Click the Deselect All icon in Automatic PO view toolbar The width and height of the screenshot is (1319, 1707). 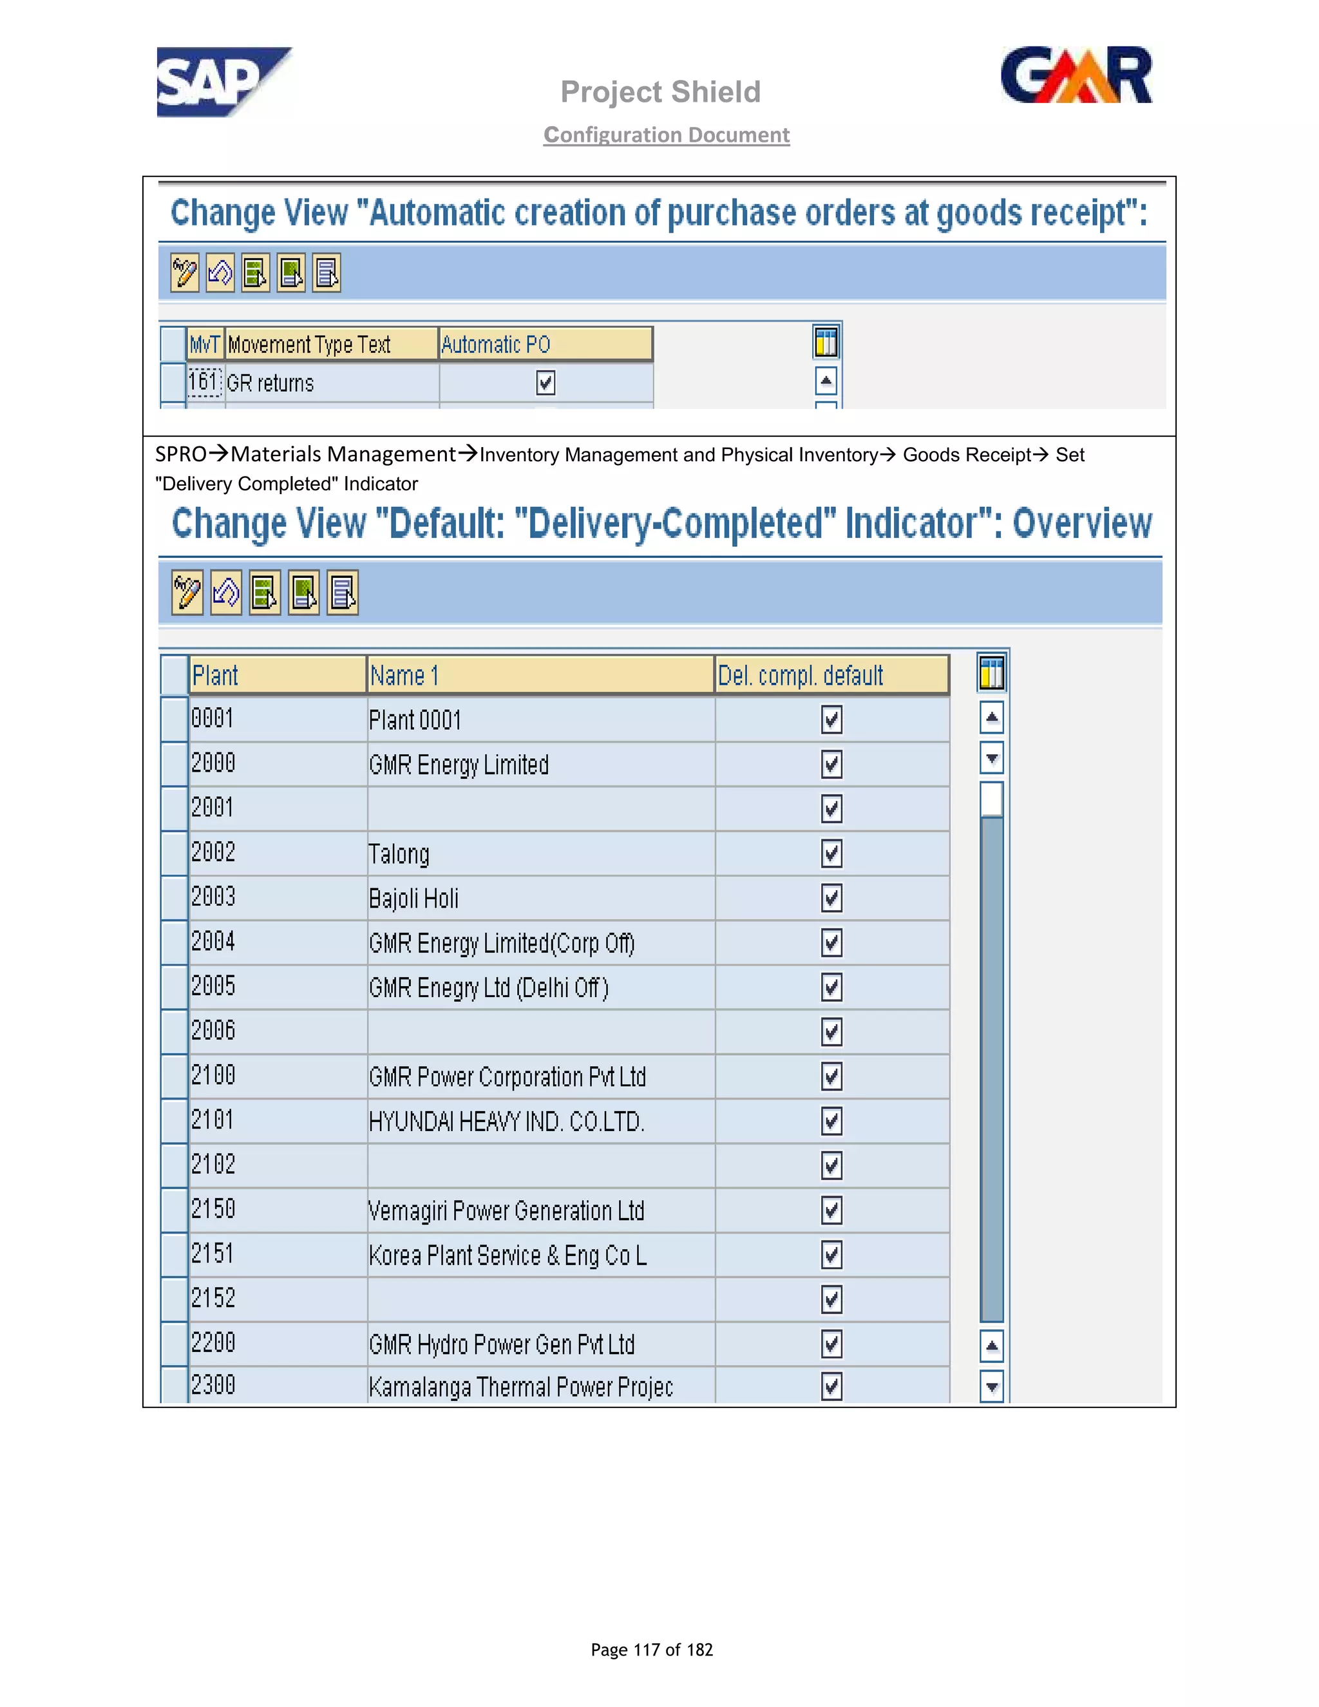coord(327,272)
